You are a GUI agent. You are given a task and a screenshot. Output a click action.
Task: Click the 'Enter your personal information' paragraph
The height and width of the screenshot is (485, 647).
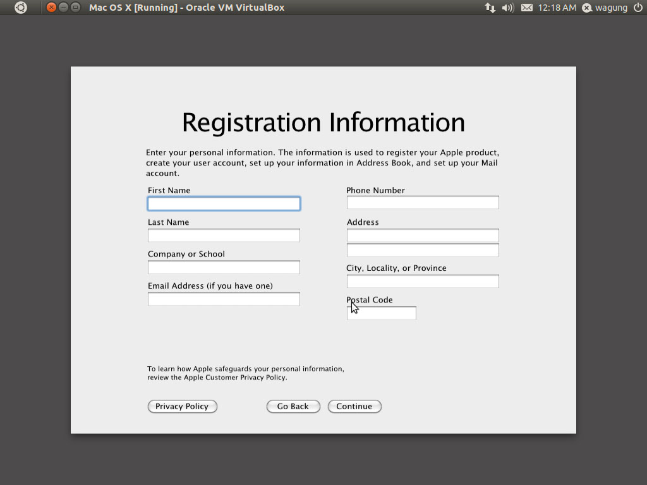pos(323,163)
